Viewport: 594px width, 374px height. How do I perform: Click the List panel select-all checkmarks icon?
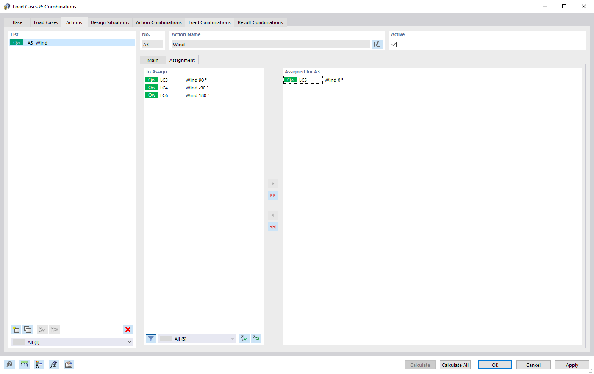(x=42, y=329)
